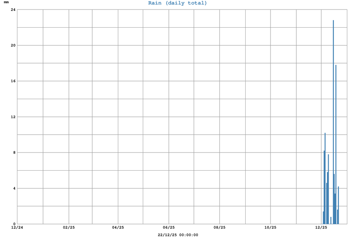356x237 pixels.
Task: Click the 22/12/25 00:00:00 timestamp
Action: pyautogui.click(x=178, y=235)
